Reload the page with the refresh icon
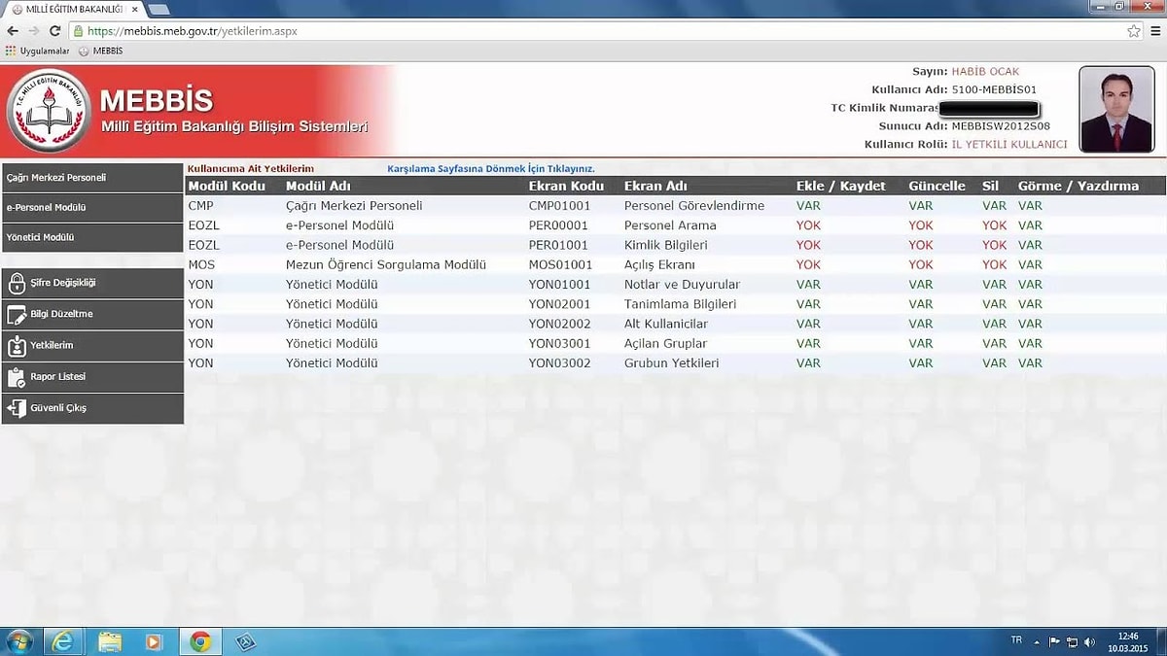 54,31
